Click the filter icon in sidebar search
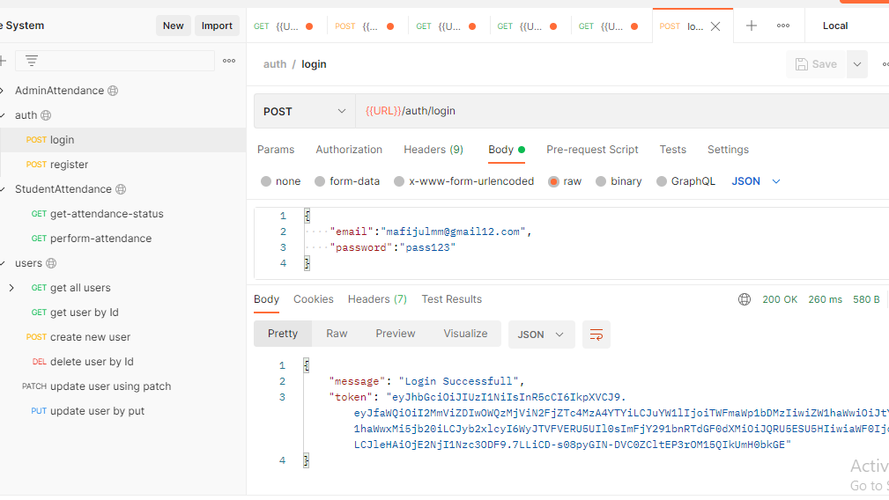Viewport: 889px width, 500px height. [x=32, y=61]
